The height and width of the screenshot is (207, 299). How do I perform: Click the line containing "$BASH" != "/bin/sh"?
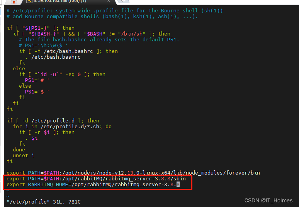(92, 34)
